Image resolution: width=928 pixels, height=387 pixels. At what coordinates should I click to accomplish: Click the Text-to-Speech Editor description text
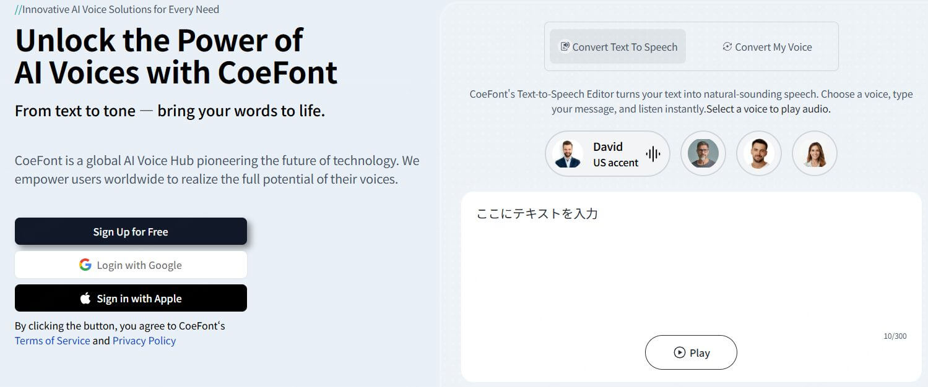click(691, 101)
